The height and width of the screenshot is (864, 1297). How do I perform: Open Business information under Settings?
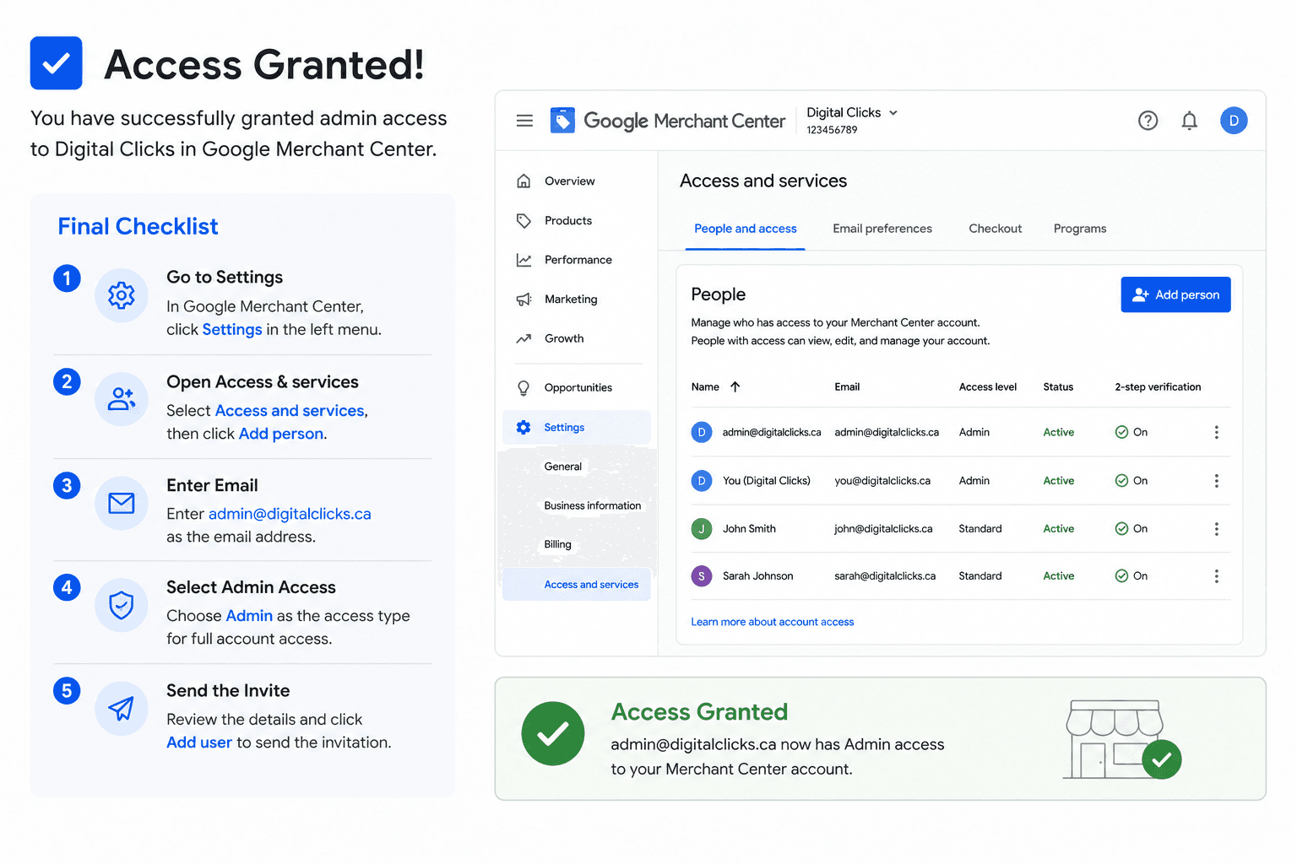click(x=593, y=506)
